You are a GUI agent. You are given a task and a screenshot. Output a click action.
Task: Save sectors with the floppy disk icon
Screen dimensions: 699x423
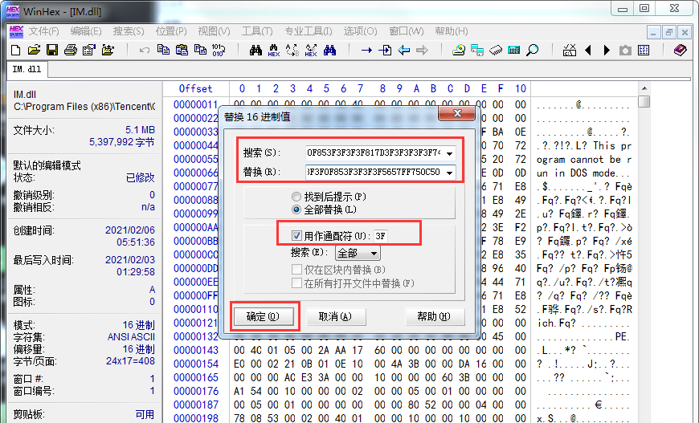52,50
